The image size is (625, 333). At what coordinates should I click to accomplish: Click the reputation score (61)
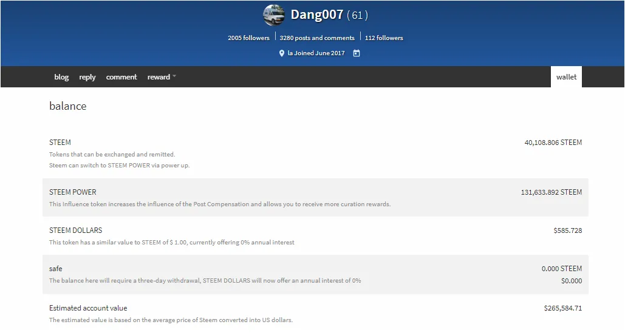point(357,16)
